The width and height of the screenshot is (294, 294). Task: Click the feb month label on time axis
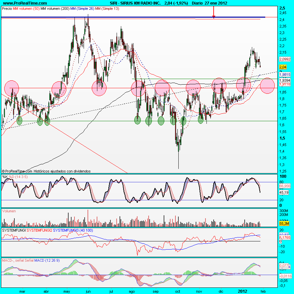(263, 292)
